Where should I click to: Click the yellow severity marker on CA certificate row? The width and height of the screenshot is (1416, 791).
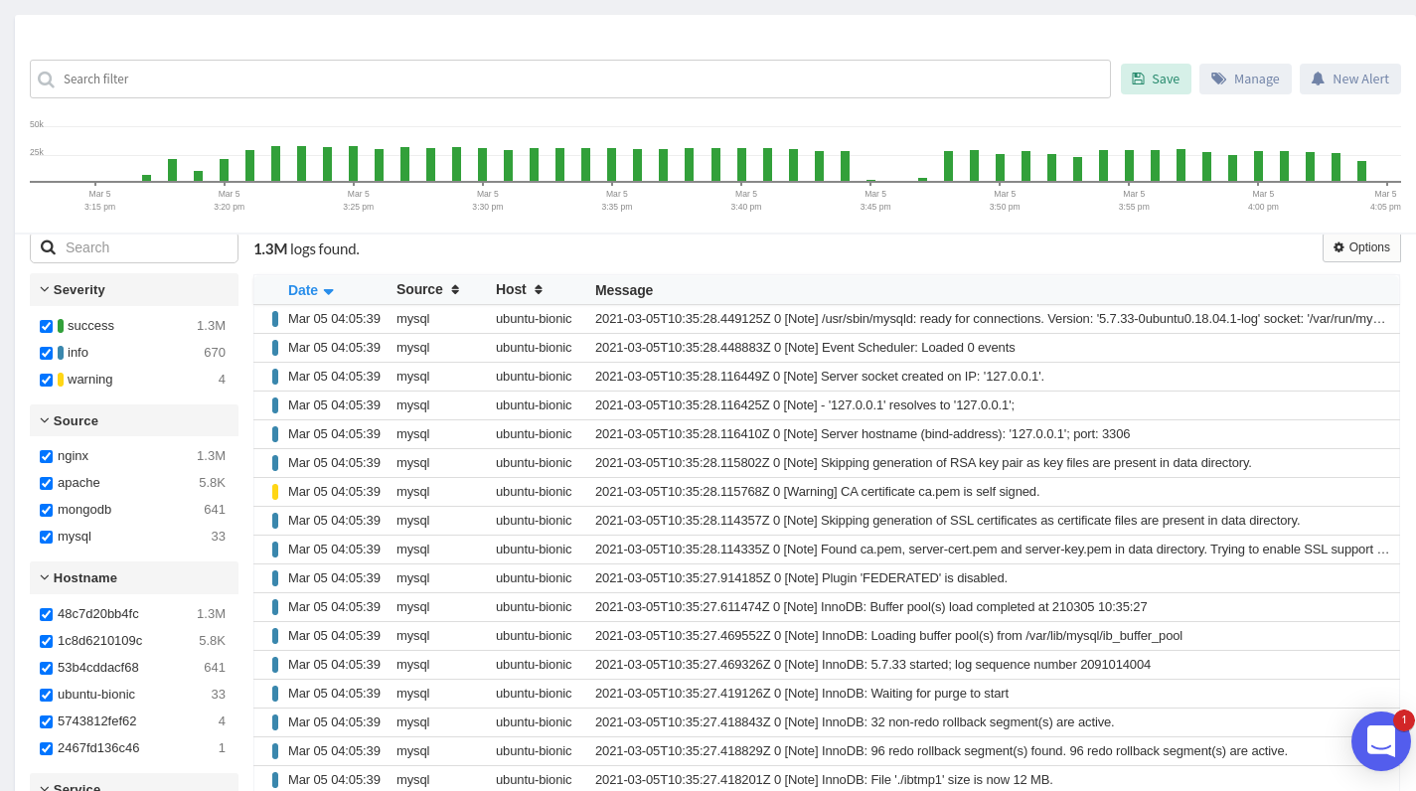click(275, 492)
